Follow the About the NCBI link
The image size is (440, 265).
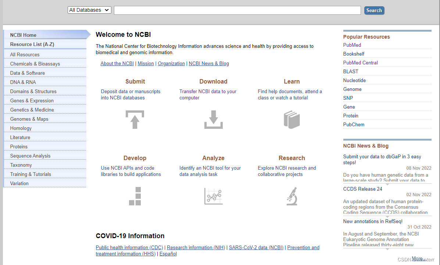pos(117,64)
